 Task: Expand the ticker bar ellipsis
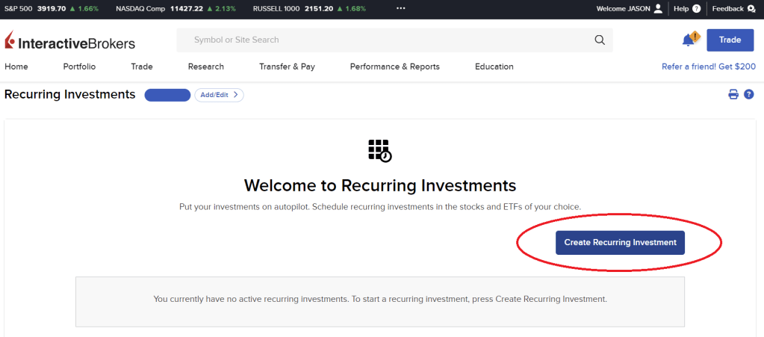coord(400,9)
